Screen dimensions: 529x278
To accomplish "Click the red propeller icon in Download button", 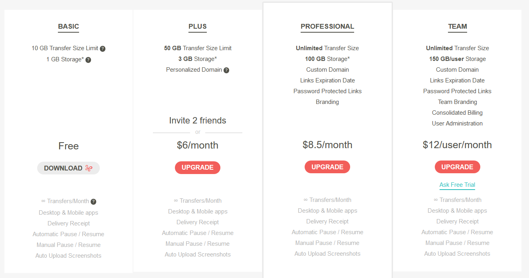I will pos(89,168).
